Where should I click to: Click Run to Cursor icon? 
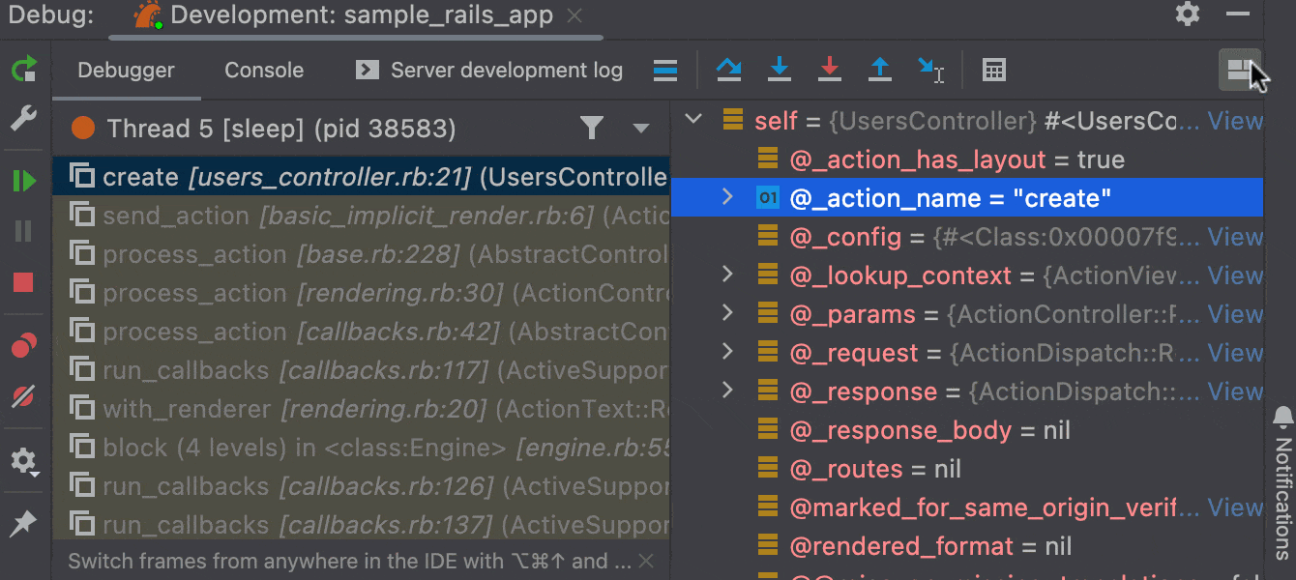[930, 70]
